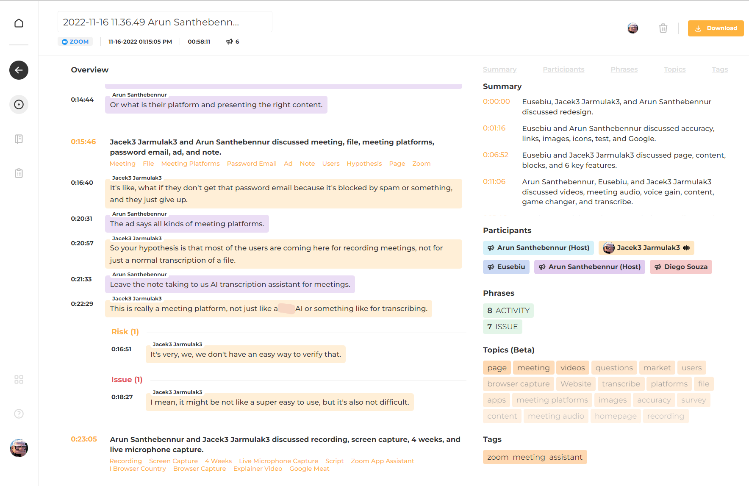
Task: Click the speaker count megaphone icon
Action: [230, 42]
